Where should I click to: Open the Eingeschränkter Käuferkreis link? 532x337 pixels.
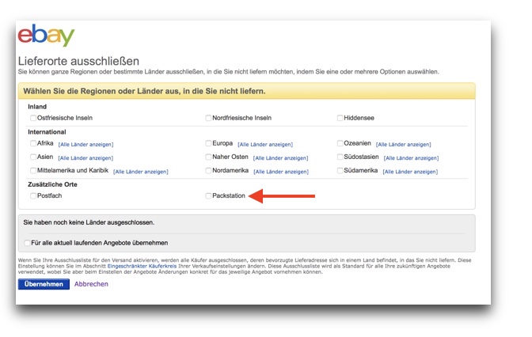pos(142,266)
